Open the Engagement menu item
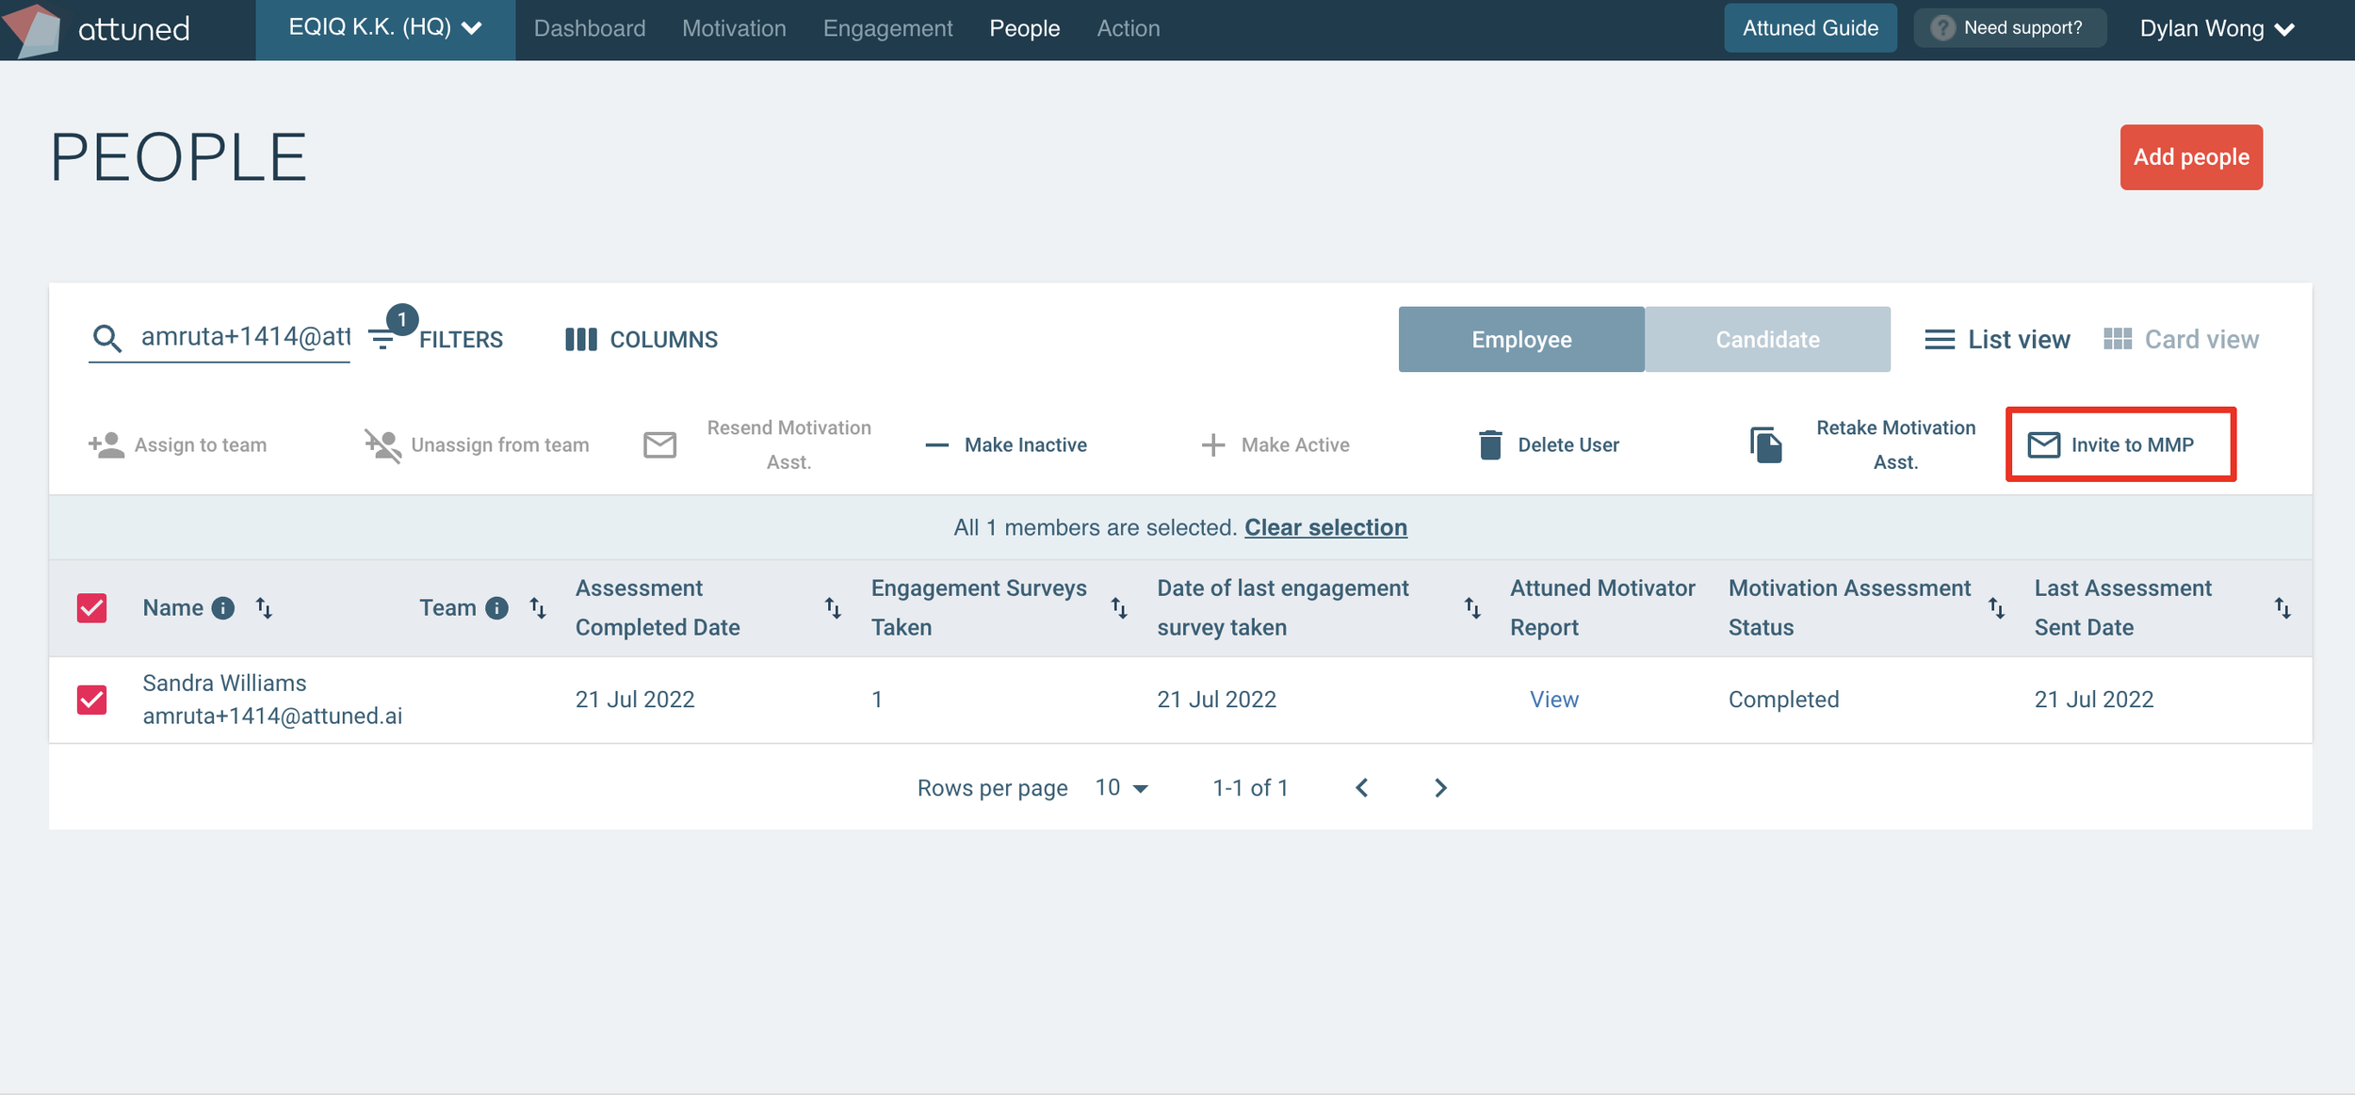Viewport: 2355px width, 1095px height. click(886, 28)
